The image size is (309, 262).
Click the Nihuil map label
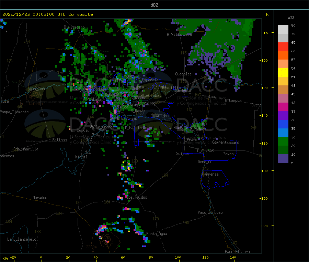(x=81, y=157)
